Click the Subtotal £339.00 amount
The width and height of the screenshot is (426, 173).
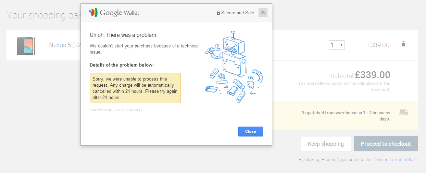(x=373, y=75)
